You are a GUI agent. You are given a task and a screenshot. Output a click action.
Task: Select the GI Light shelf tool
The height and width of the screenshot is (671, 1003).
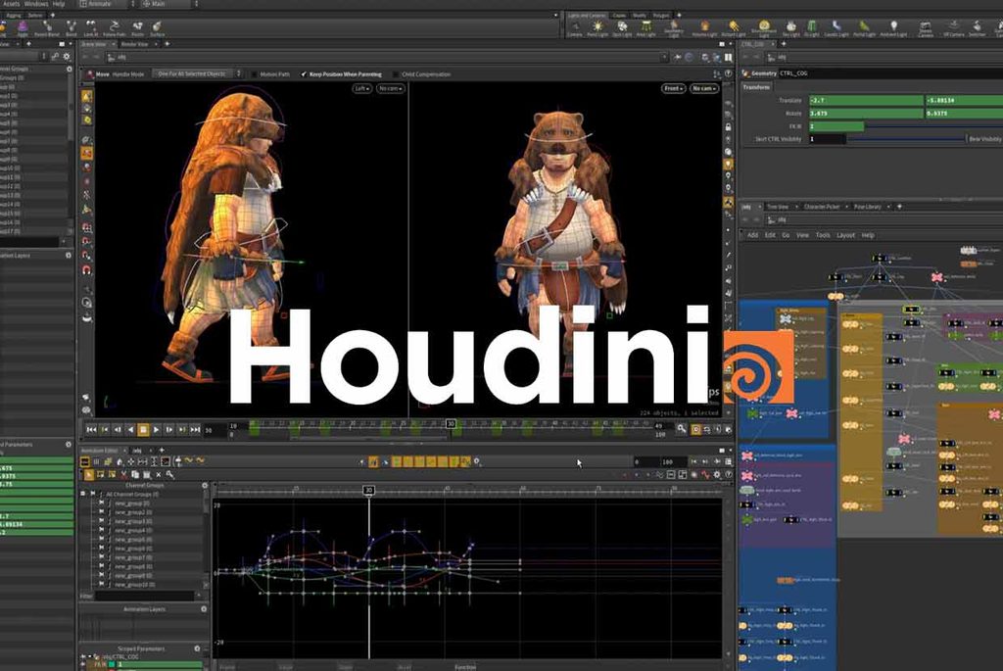[812, 28]
